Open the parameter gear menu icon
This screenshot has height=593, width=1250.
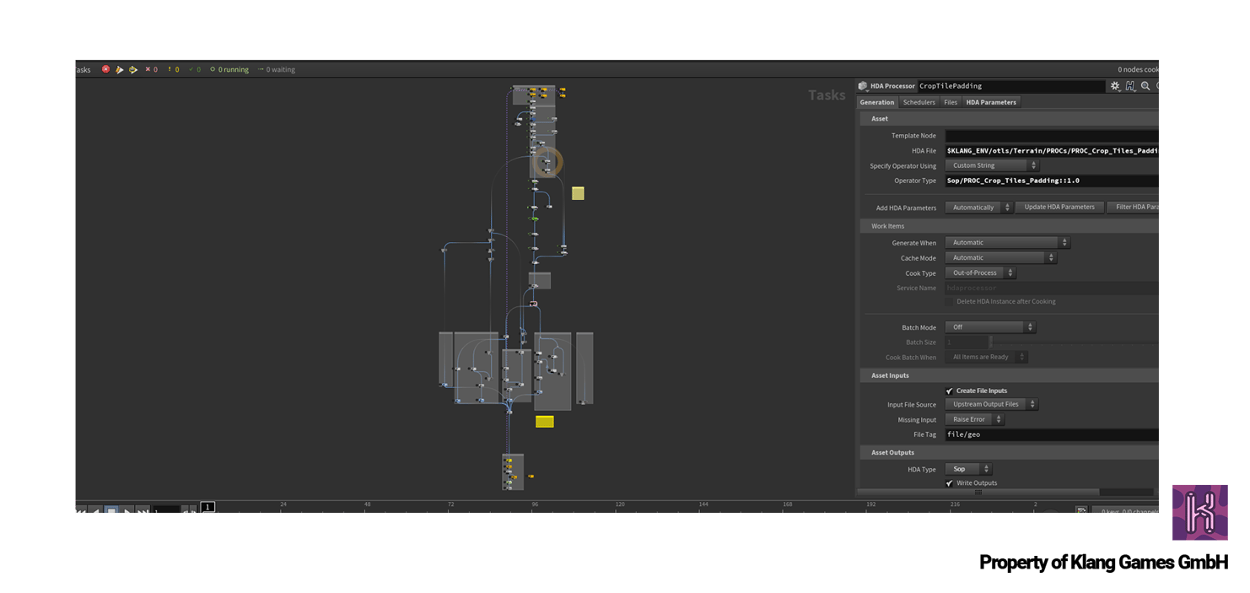[1115, 86]
